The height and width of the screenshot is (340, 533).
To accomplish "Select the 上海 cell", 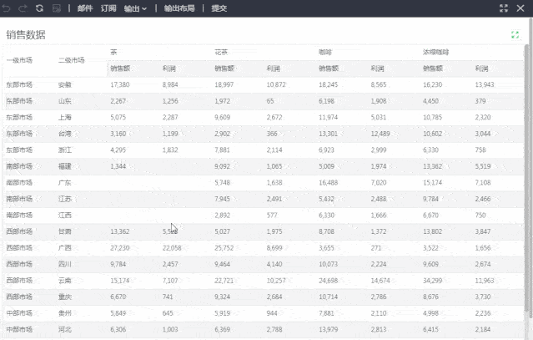I will tap(64, 118).
